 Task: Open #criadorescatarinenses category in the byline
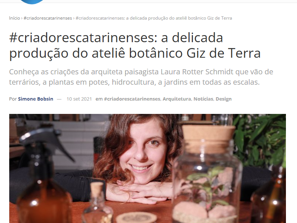[x=132, y=99]
